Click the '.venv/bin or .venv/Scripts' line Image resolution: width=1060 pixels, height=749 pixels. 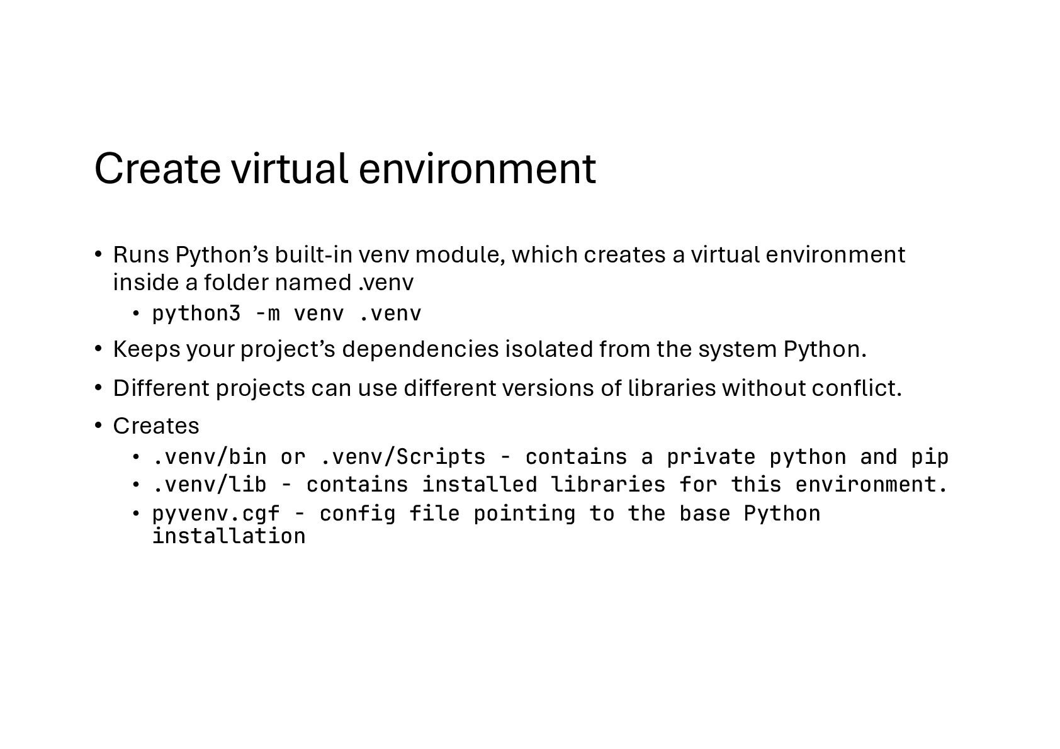(x=550, y=457)
